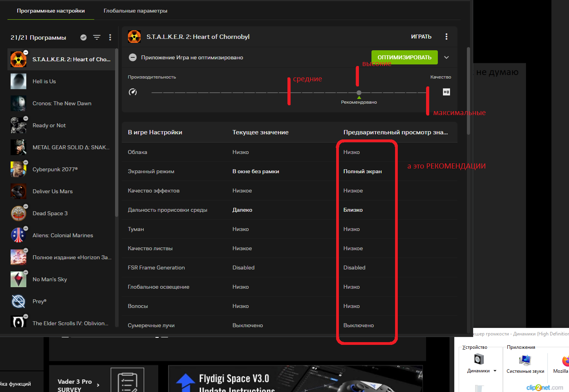Select the No Man's Sky icon

[18, 279]
